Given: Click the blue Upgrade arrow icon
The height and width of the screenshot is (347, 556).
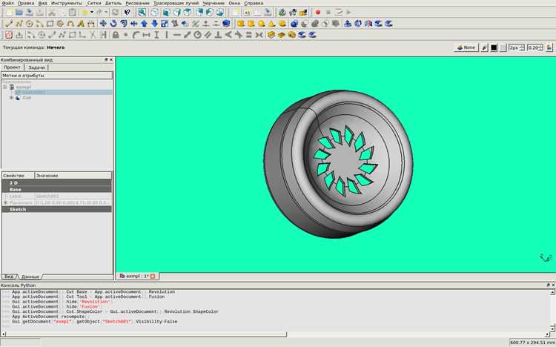Looking at the screenshot, I should click(145, 24).
